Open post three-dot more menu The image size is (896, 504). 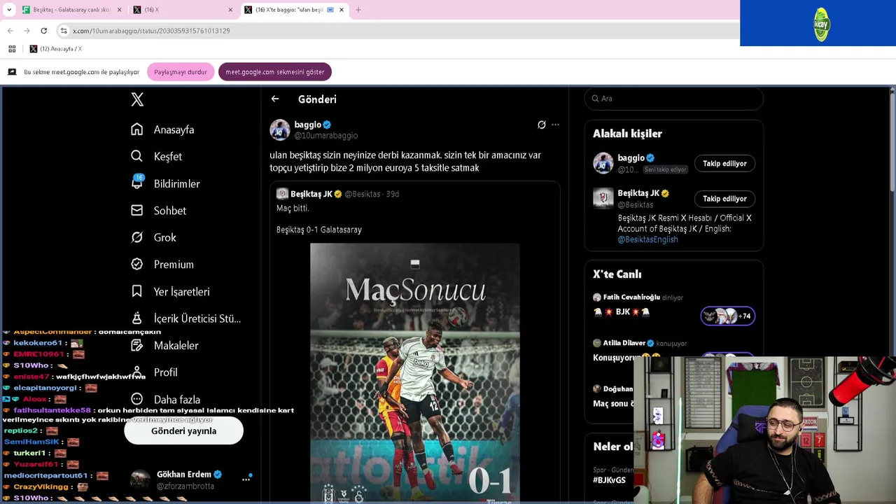pyautogui.click(x=555, y=125)
